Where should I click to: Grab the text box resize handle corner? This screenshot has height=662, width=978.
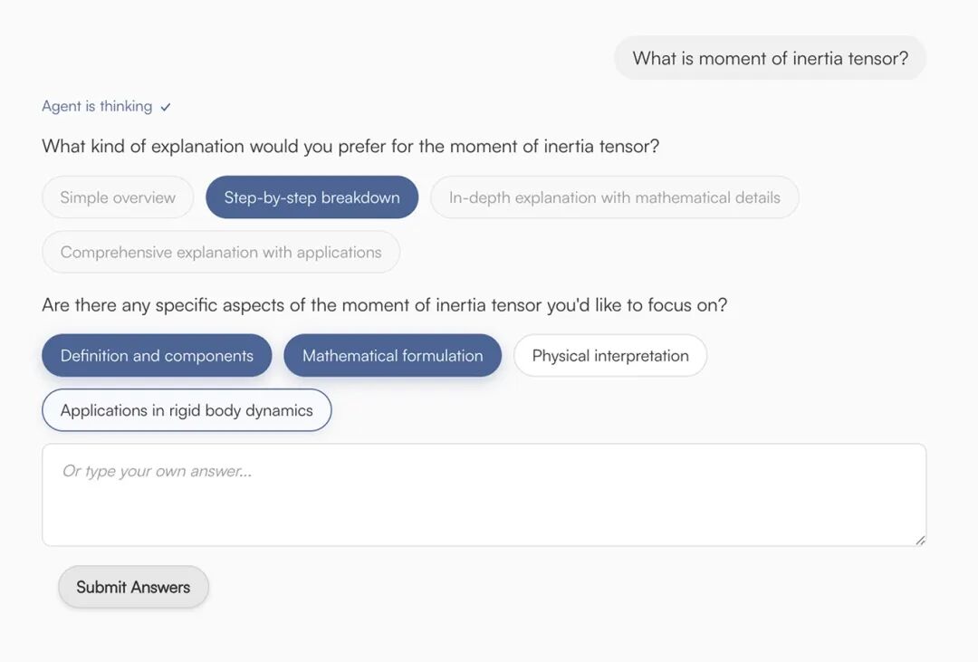point(920,540)
